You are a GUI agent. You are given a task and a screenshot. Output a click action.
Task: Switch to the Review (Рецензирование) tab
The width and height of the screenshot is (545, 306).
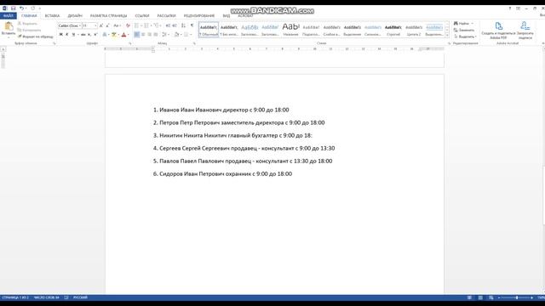click(x=199, y=16)
